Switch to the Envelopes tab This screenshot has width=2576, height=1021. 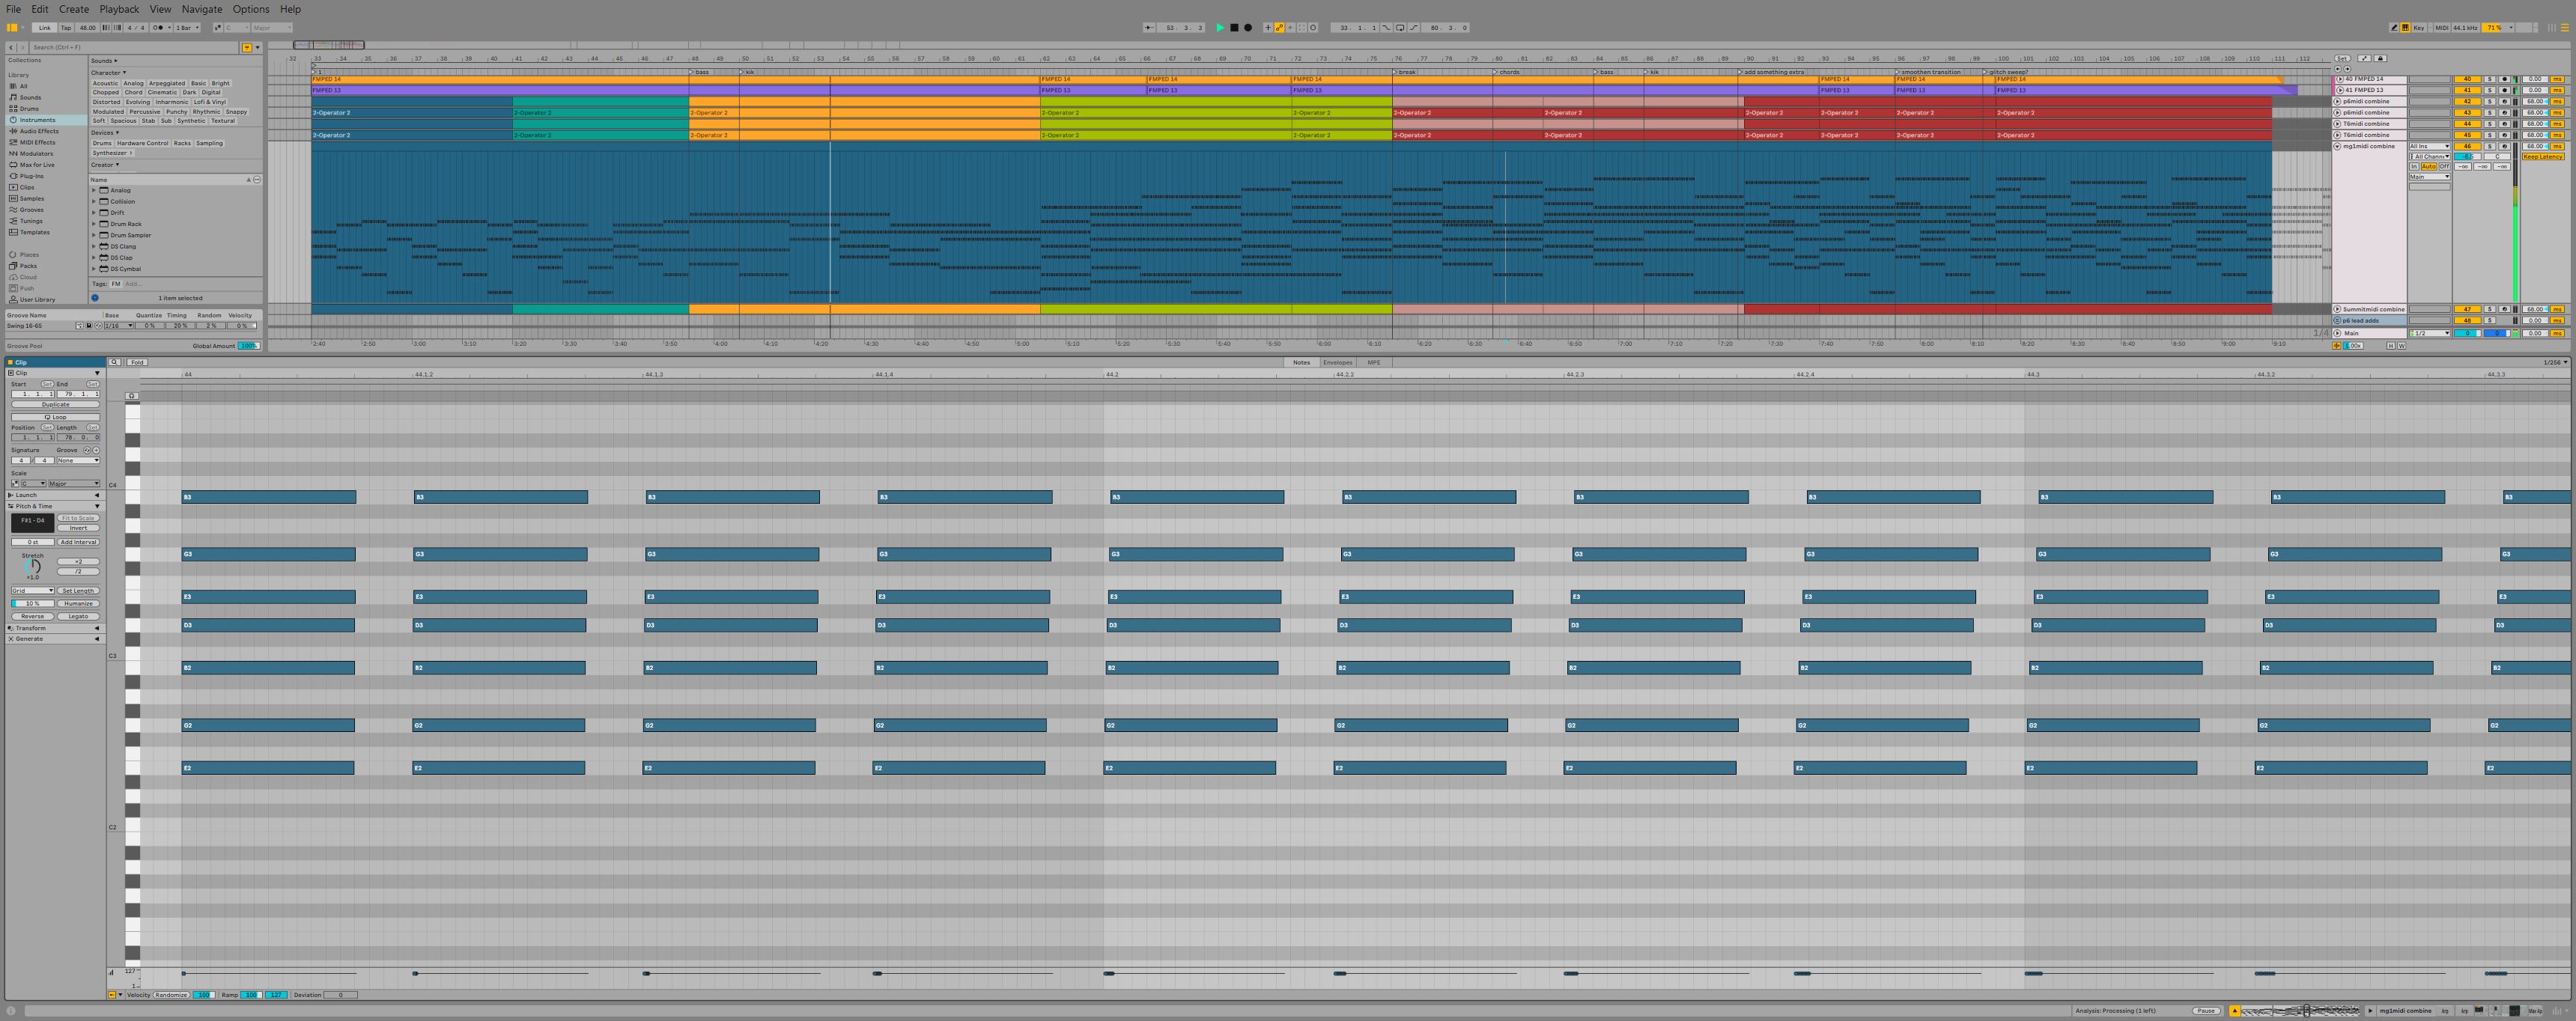[1337, 362]
